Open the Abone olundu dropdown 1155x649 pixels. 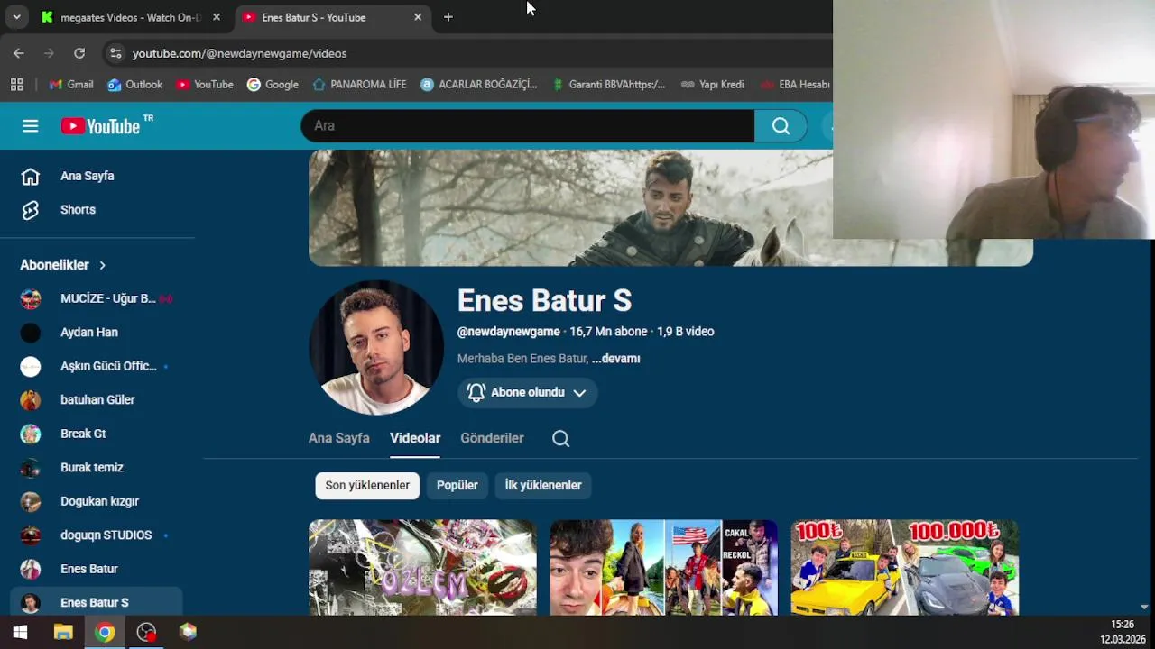pos(528,392)
